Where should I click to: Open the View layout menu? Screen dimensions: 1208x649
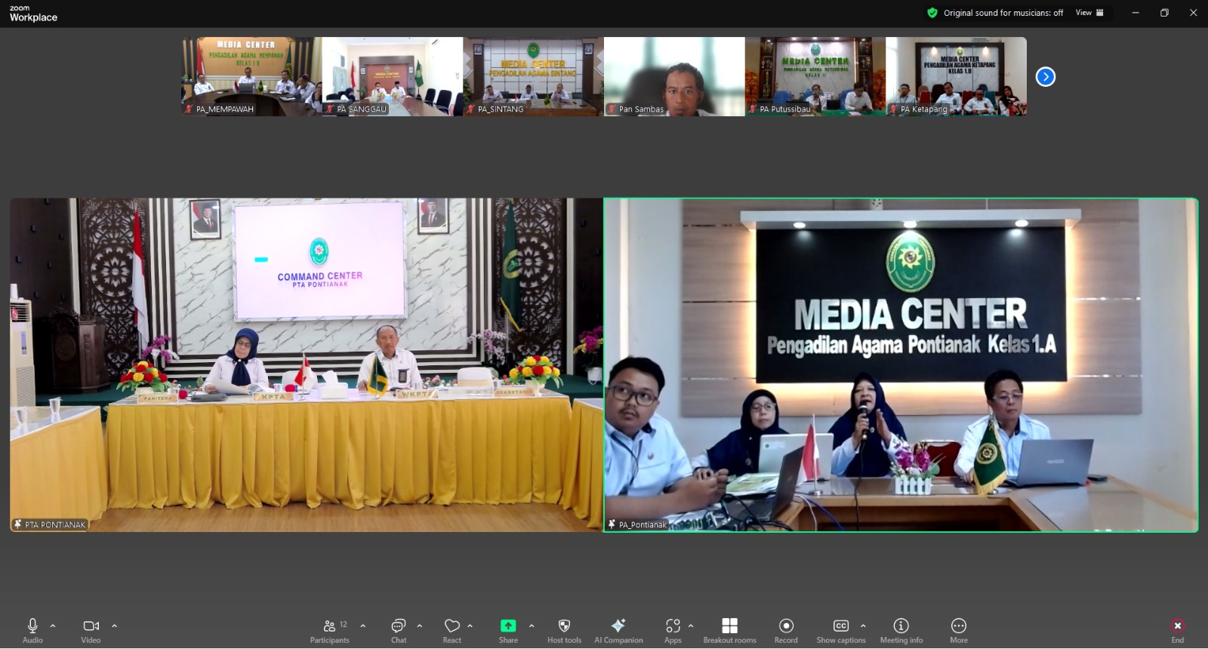[x=1089, y=13]
